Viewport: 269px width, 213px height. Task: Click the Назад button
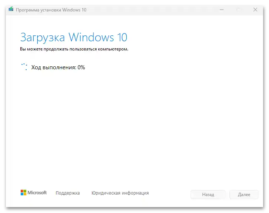pos(208,195)
